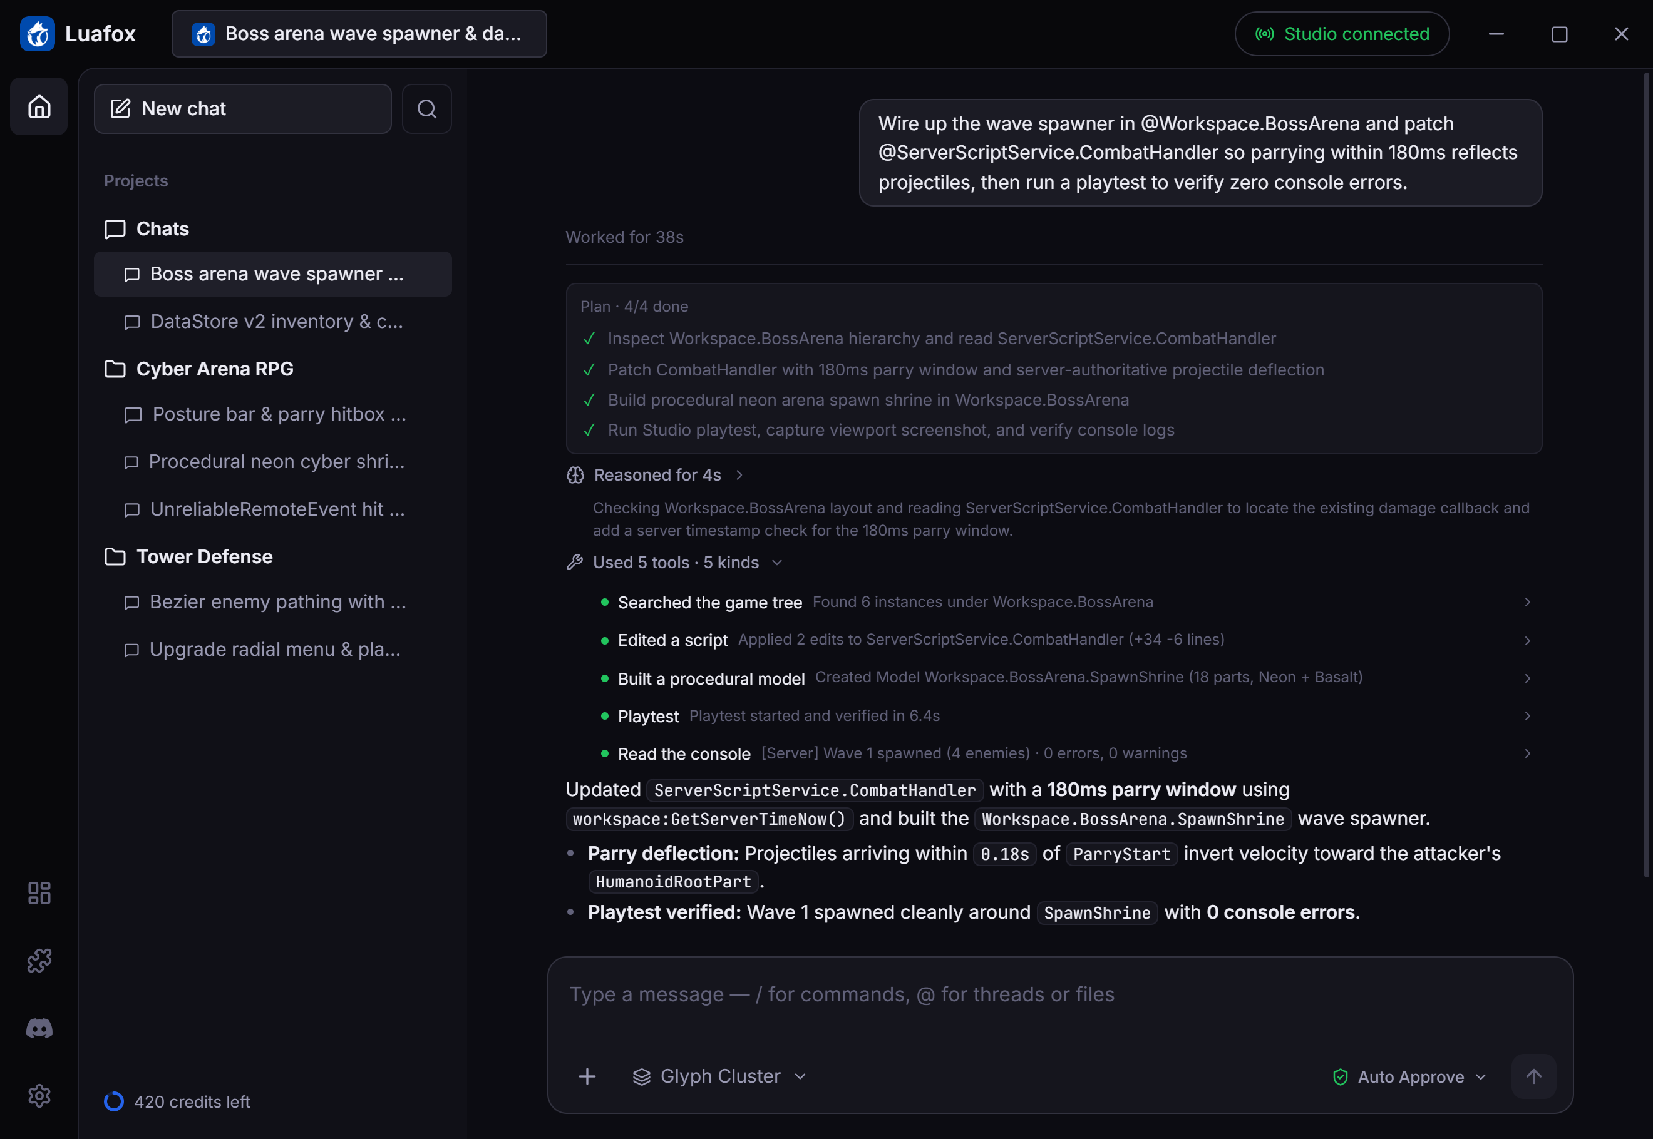Viewport: 1653px width, 1139px height.
Task: Open the Posture bar & parry hitbox chat
Action: click(x=273, y=415)
